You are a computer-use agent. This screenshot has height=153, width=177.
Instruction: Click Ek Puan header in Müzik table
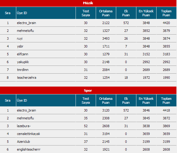pyautogui.click(x=126, y=13)
